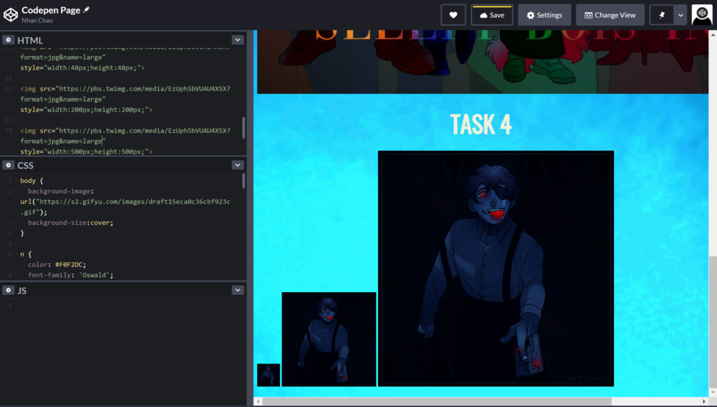Open the CSS panel chevron dropdown
The image size is (717, 407).
[237, 165]
